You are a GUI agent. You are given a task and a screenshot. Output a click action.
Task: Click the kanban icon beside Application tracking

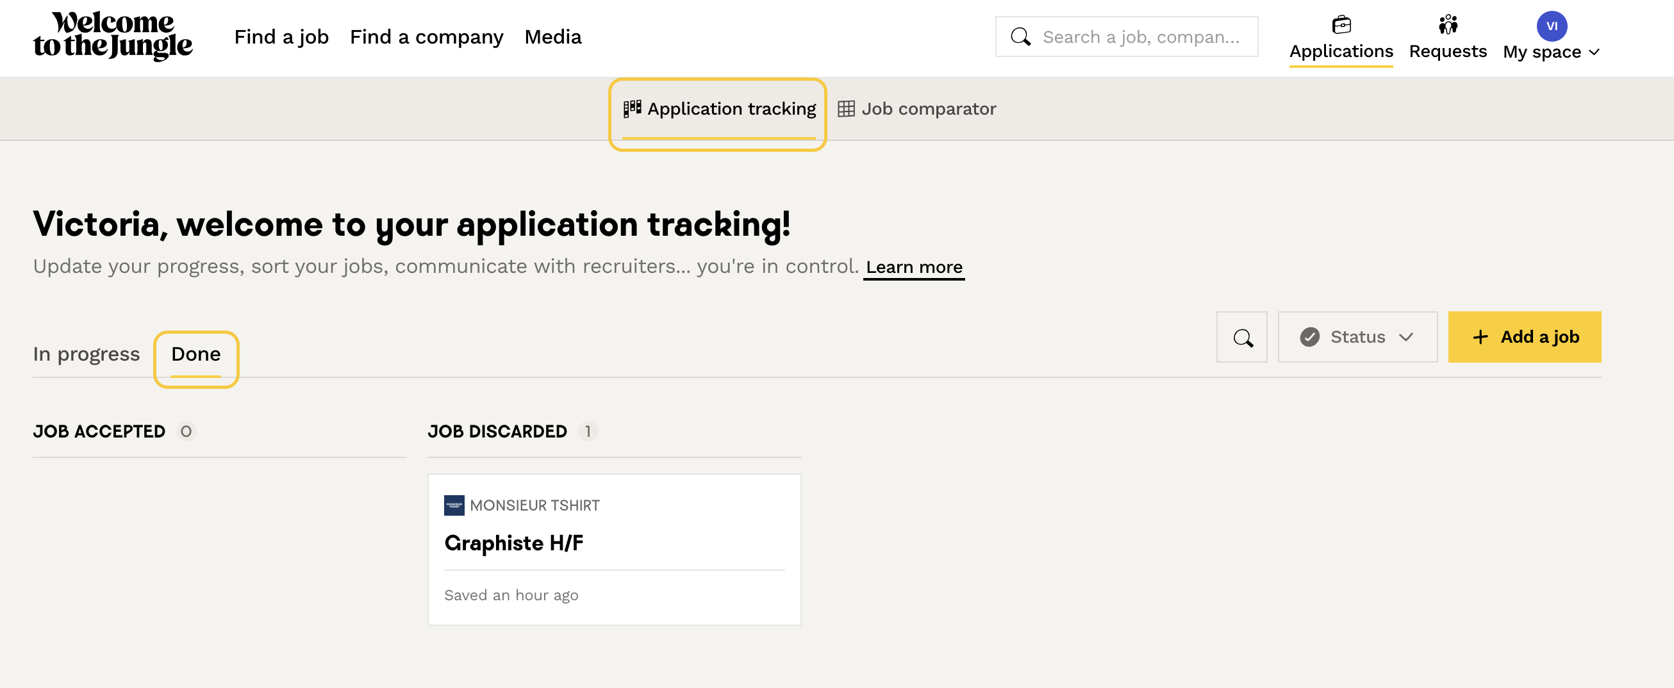(632, 108)
